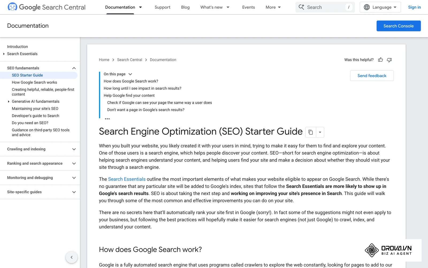This screenshot has height=268, width=428.
Task: Click the Search Console button
Action: point(399,26)
